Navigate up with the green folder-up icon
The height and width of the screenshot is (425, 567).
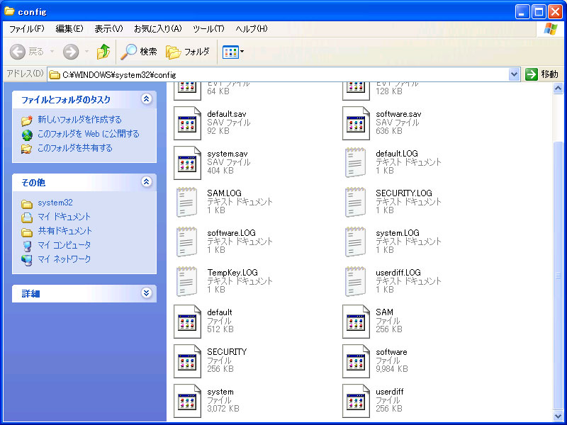click(x=103, y=51)
